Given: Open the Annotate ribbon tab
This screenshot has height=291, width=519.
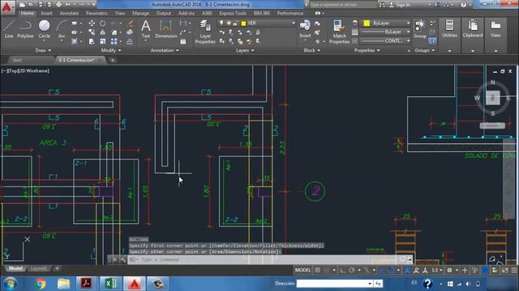Looking at the screenshot, I should click(69, 13).
